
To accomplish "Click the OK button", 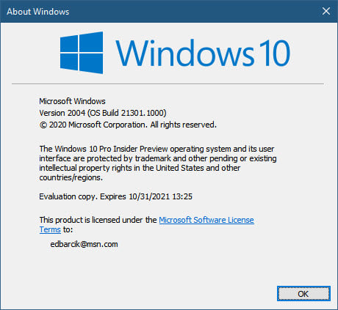I will pyautogui.click(x=303, y=294).
